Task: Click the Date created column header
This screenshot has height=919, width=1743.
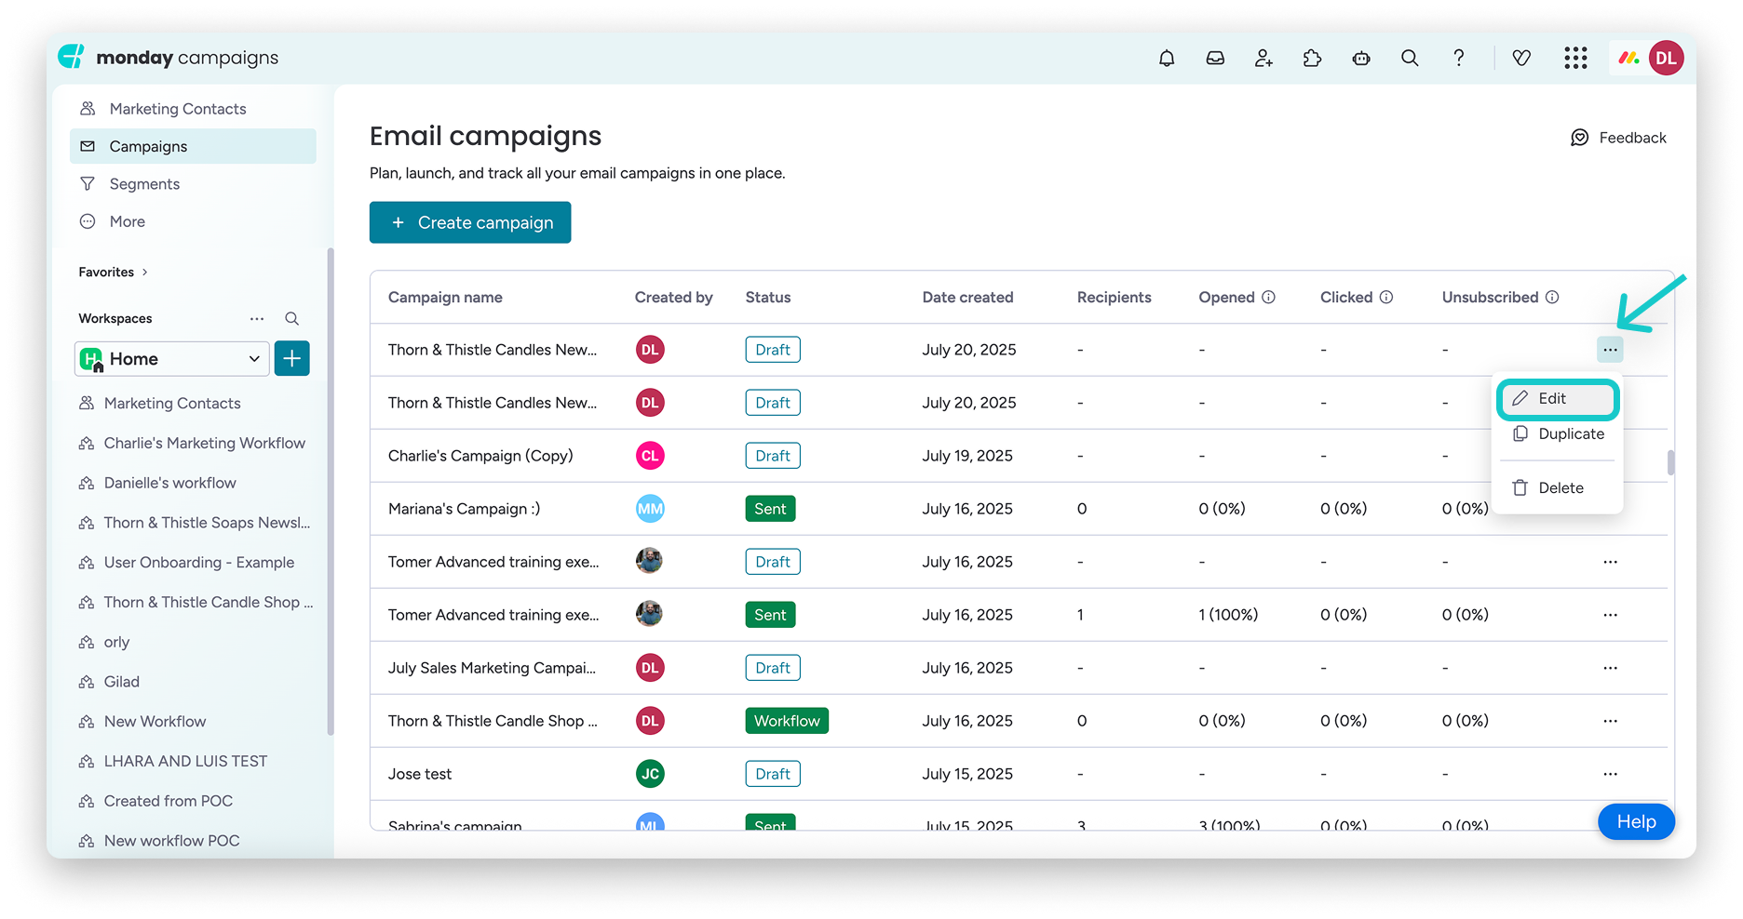Action: 967,298
